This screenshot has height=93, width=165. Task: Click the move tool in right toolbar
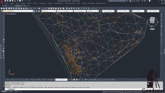click(x=162, y=26)
